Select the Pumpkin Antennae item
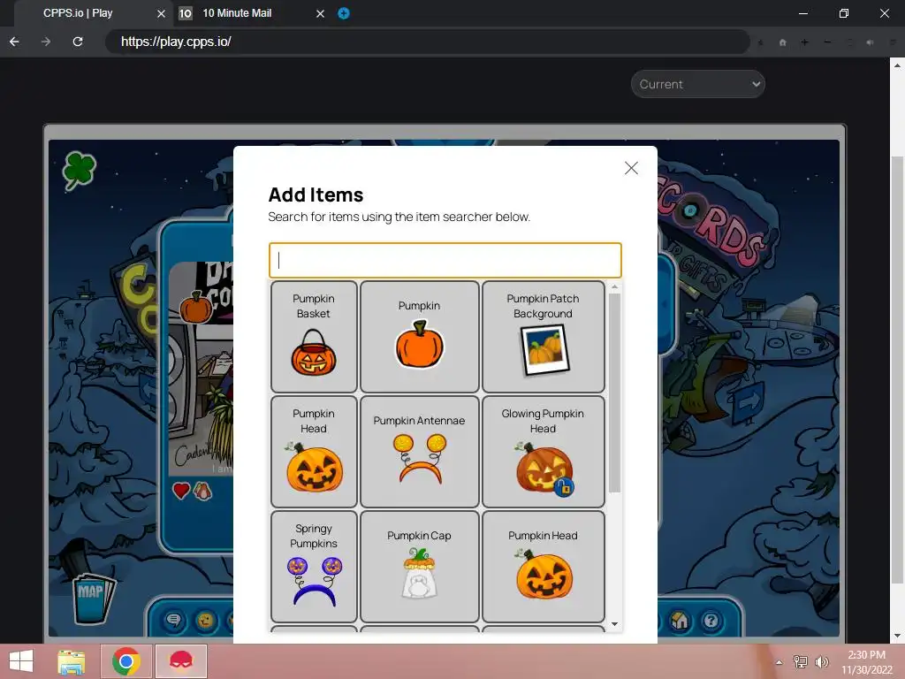 point(420,452)
